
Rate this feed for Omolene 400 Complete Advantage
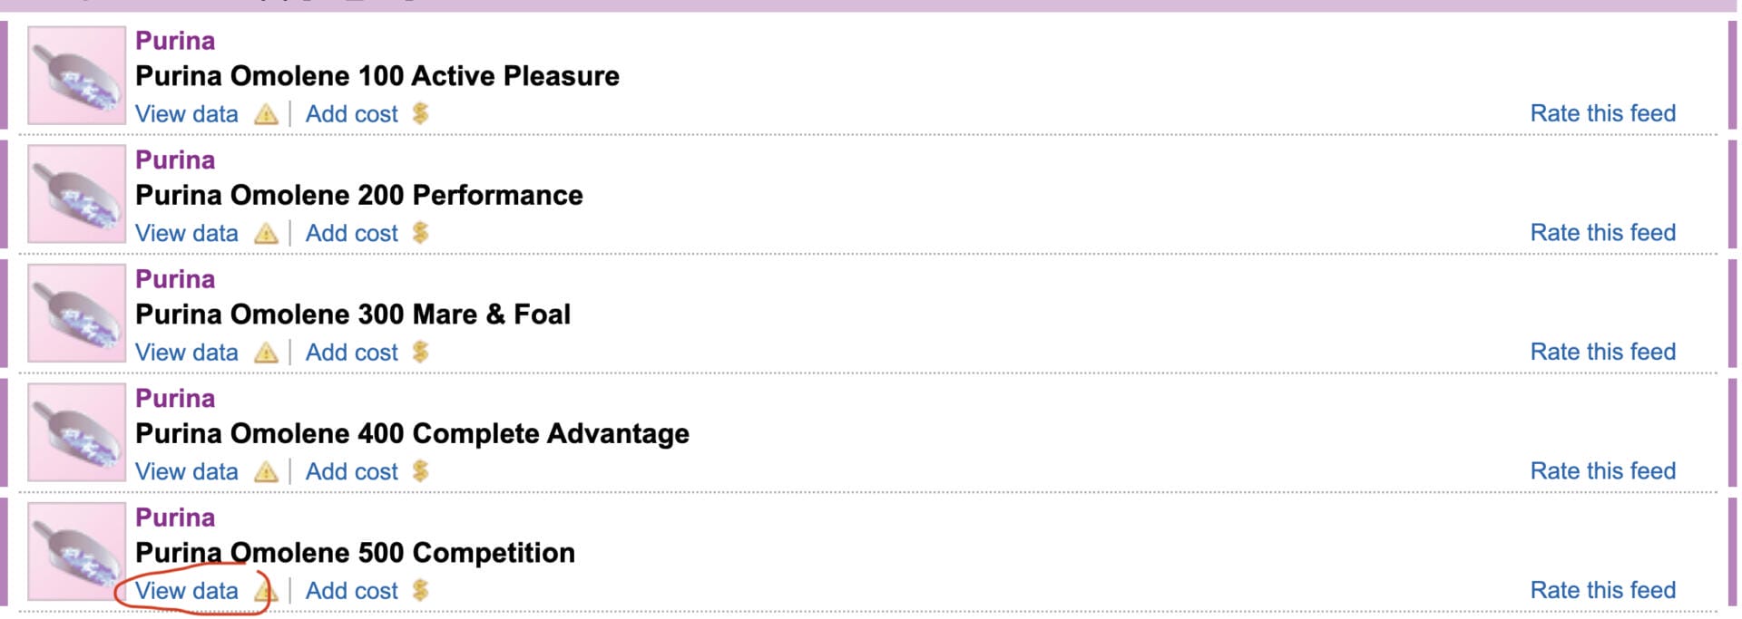1602,471
